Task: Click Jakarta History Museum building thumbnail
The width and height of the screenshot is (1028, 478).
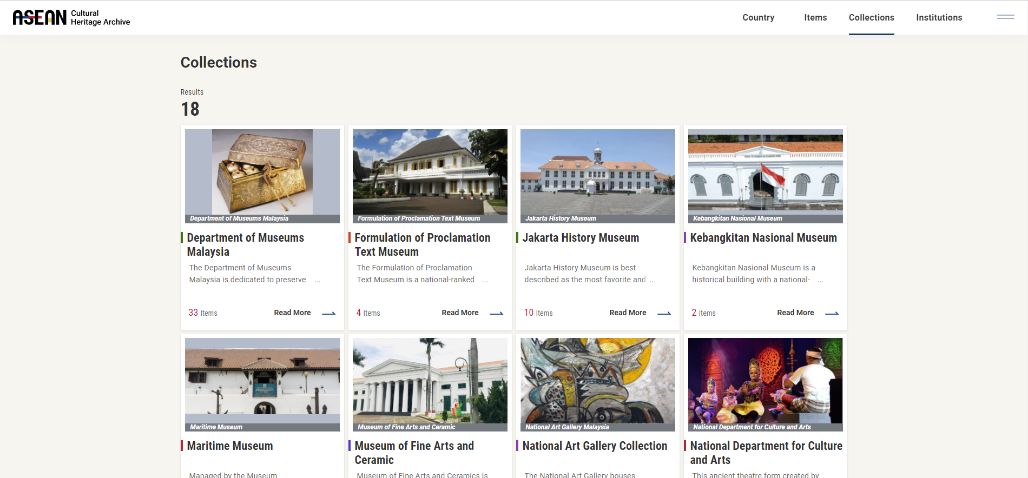Action: point(597,172)
